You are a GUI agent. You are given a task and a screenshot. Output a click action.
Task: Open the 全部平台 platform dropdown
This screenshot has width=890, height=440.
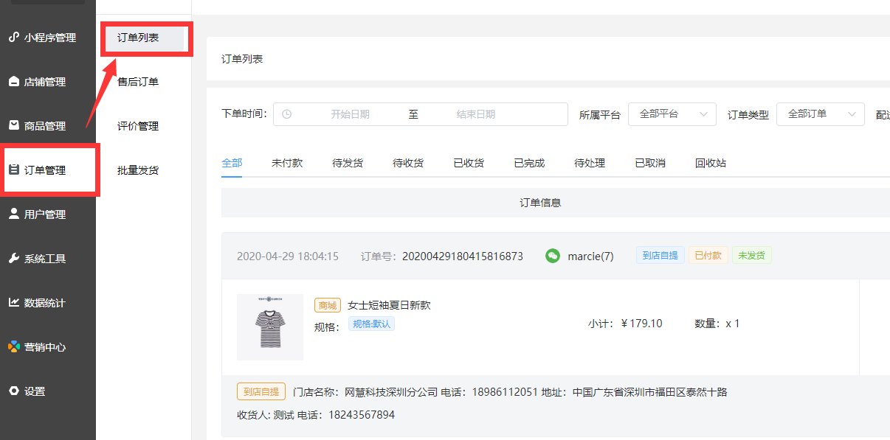pos(672,114)
